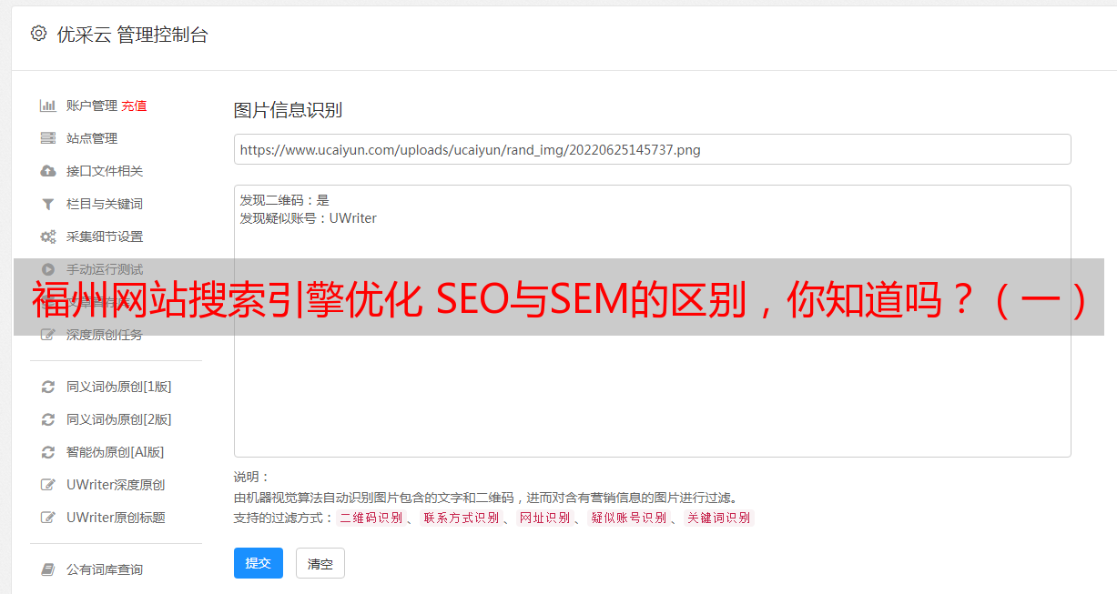Screen dimensions: 1117x594
Task: Click the 清空 clear button
Action: point(320,563)
